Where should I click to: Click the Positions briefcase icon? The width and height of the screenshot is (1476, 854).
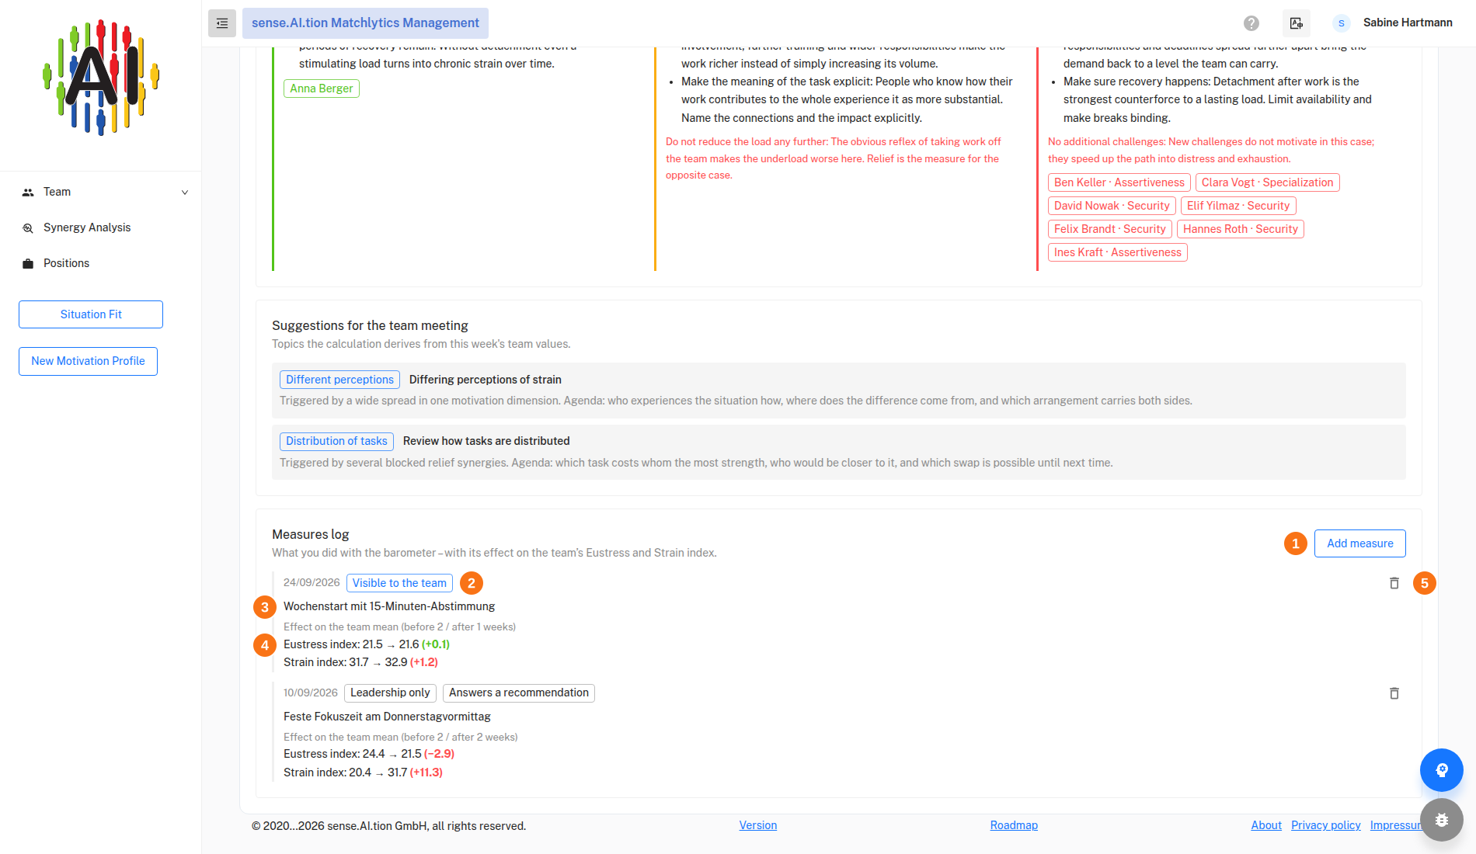28,264
